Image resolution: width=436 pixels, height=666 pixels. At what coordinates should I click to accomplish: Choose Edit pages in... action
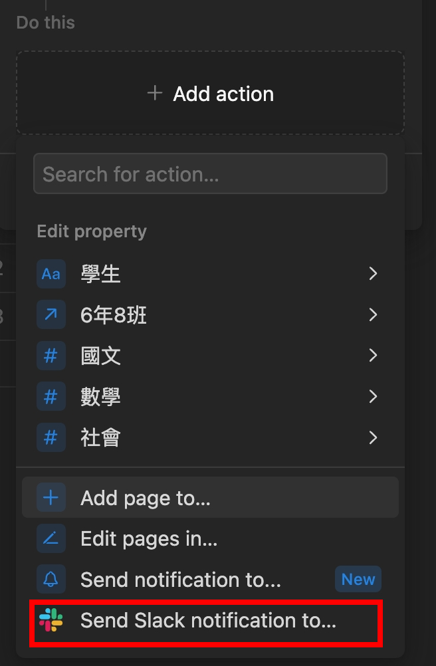210,538
